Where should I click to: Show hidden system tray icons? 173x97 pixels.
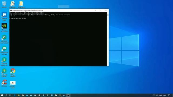coord(151,95)
